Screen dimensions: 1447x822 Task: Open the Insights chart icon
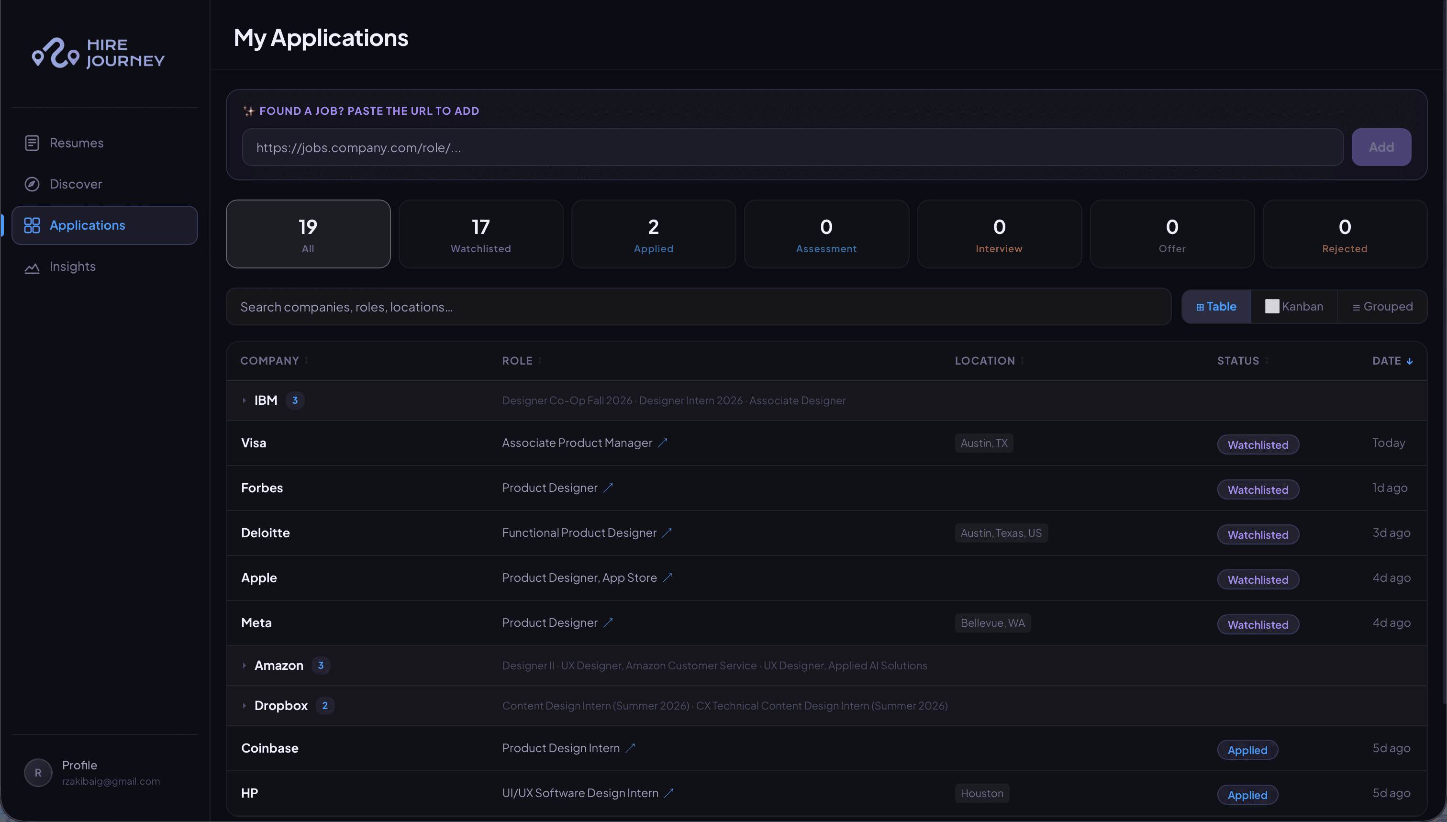(x=32, y=267)
